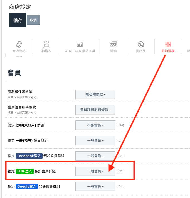Click the 取消 cancel button

tap(33, 20)
